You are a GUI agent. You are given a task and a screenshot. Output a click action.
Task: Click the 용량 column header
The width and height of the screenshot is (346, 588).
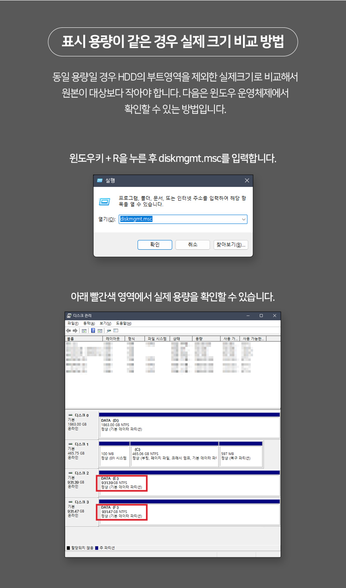click(205, 339)
